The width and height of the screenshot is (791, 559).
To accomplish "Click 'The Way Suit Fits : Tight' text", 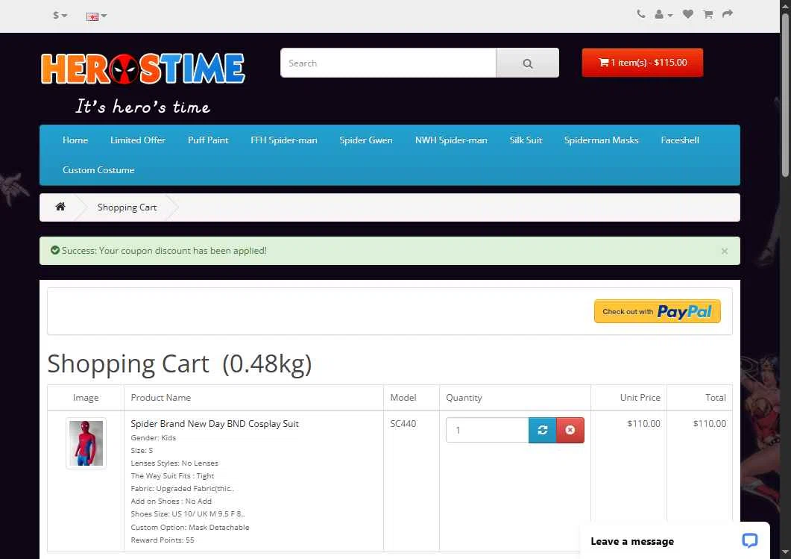I will point(172,475).
